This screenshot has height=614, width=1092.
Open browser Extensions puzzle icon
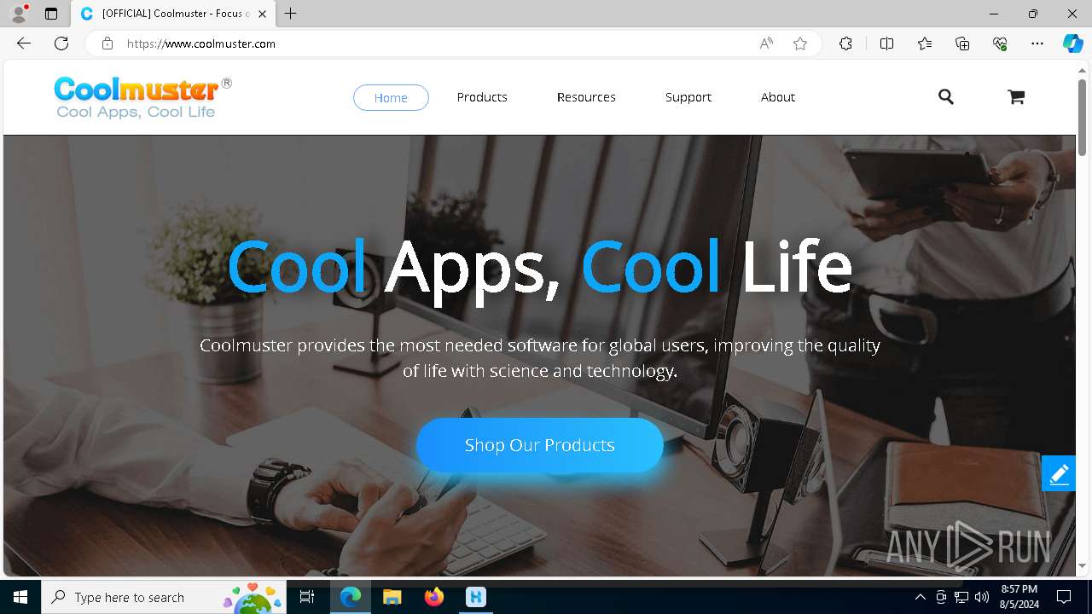(845, 43)
